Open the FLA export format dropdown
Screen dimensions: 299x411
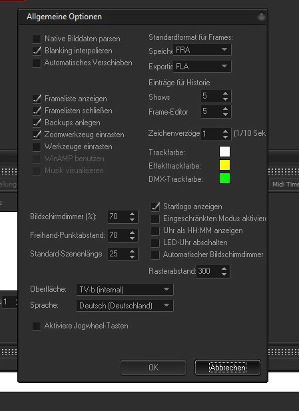202,67
